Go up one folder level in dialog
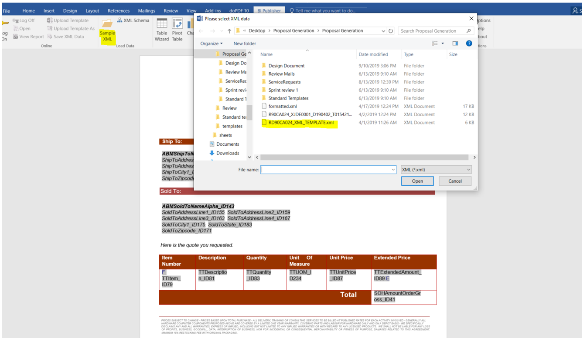587x338 pixels. [x=229, y=31]
